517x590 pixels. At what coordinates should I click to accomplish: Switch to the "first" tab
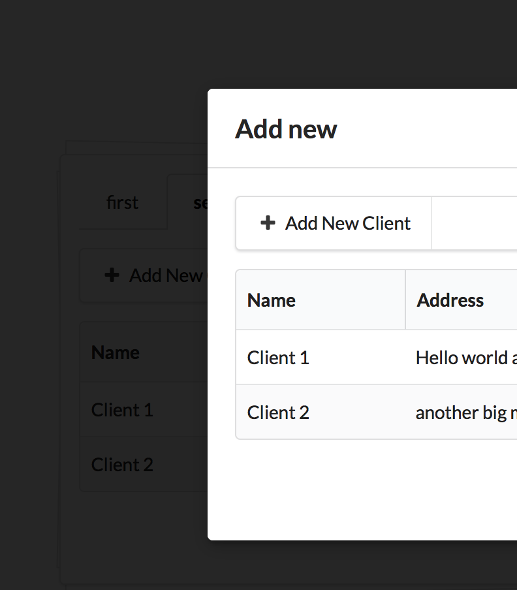[122, 202]
